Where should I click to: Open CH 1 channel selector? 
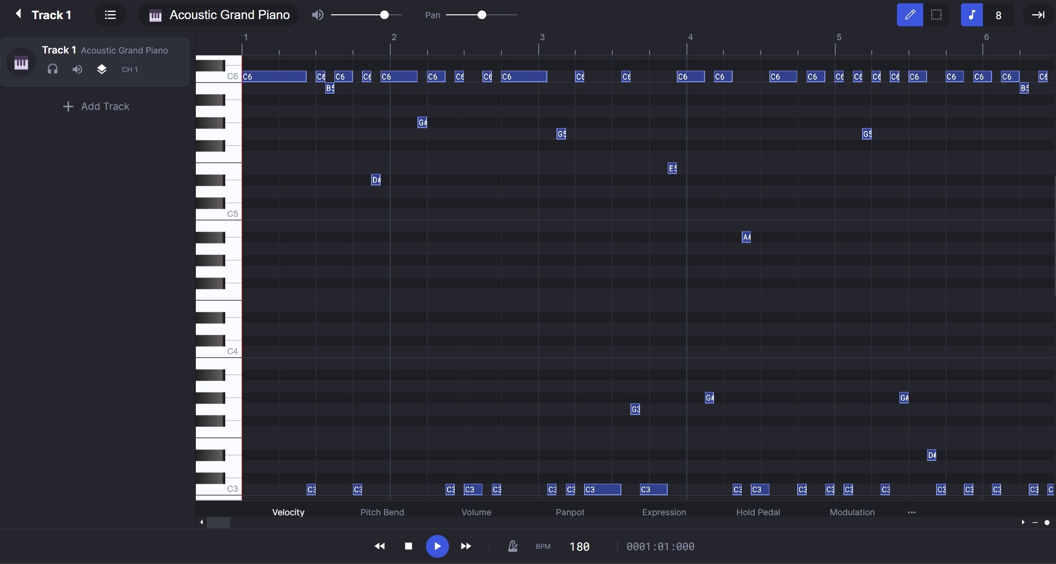(x=129, y=69)
